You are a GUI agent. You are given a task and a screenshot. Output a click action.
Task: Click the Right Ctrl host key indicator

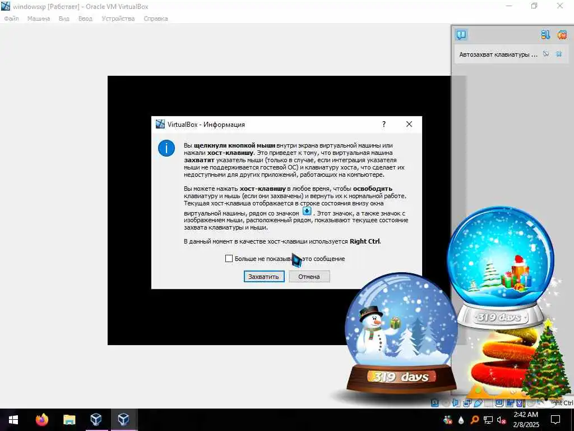pyautogui.click(x=562, y=403)
